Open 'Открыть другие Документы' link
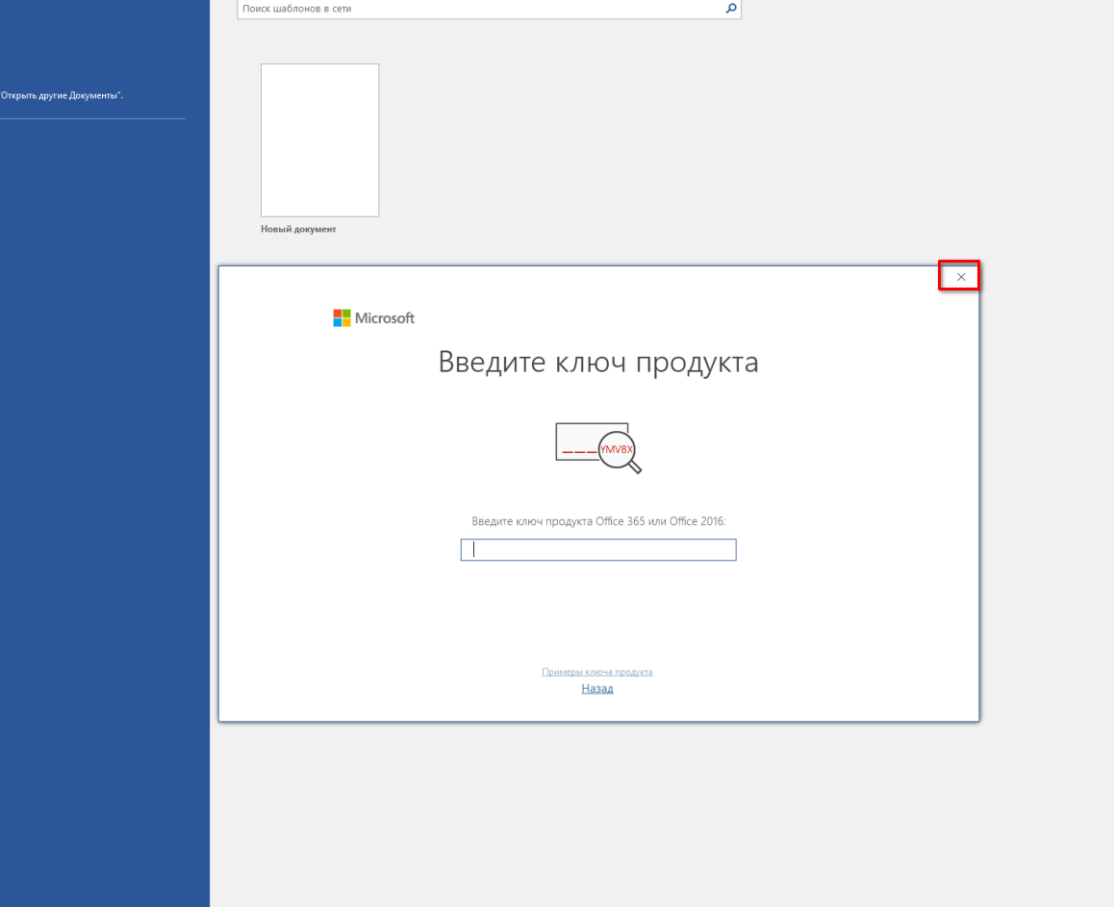1114x907 pixels. pyautogui.click(x=62, y=95)
